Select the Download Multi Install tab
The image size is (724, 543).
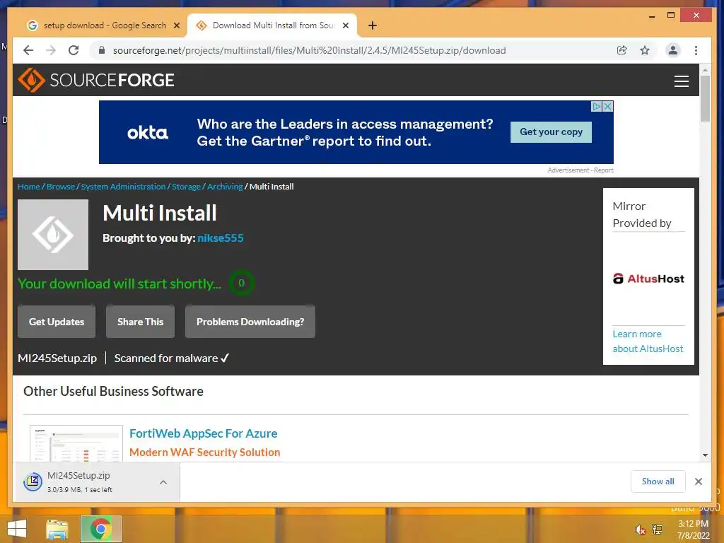click(272, 25)
